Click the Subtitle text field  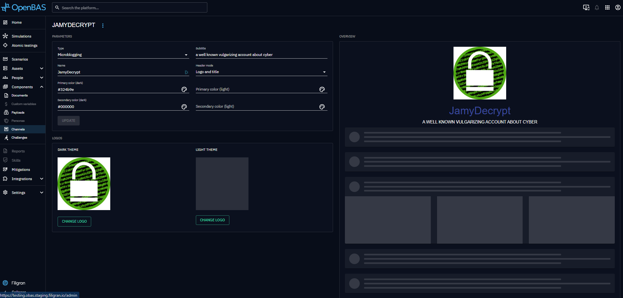click(261, 55)
